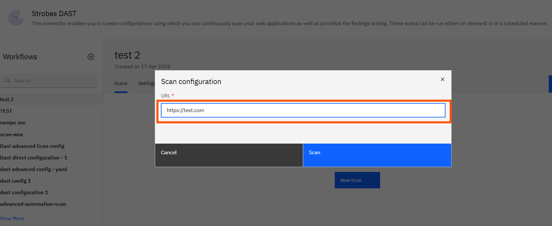Click the New Scan button
552x226 pixels.
[x=357, y=180]
